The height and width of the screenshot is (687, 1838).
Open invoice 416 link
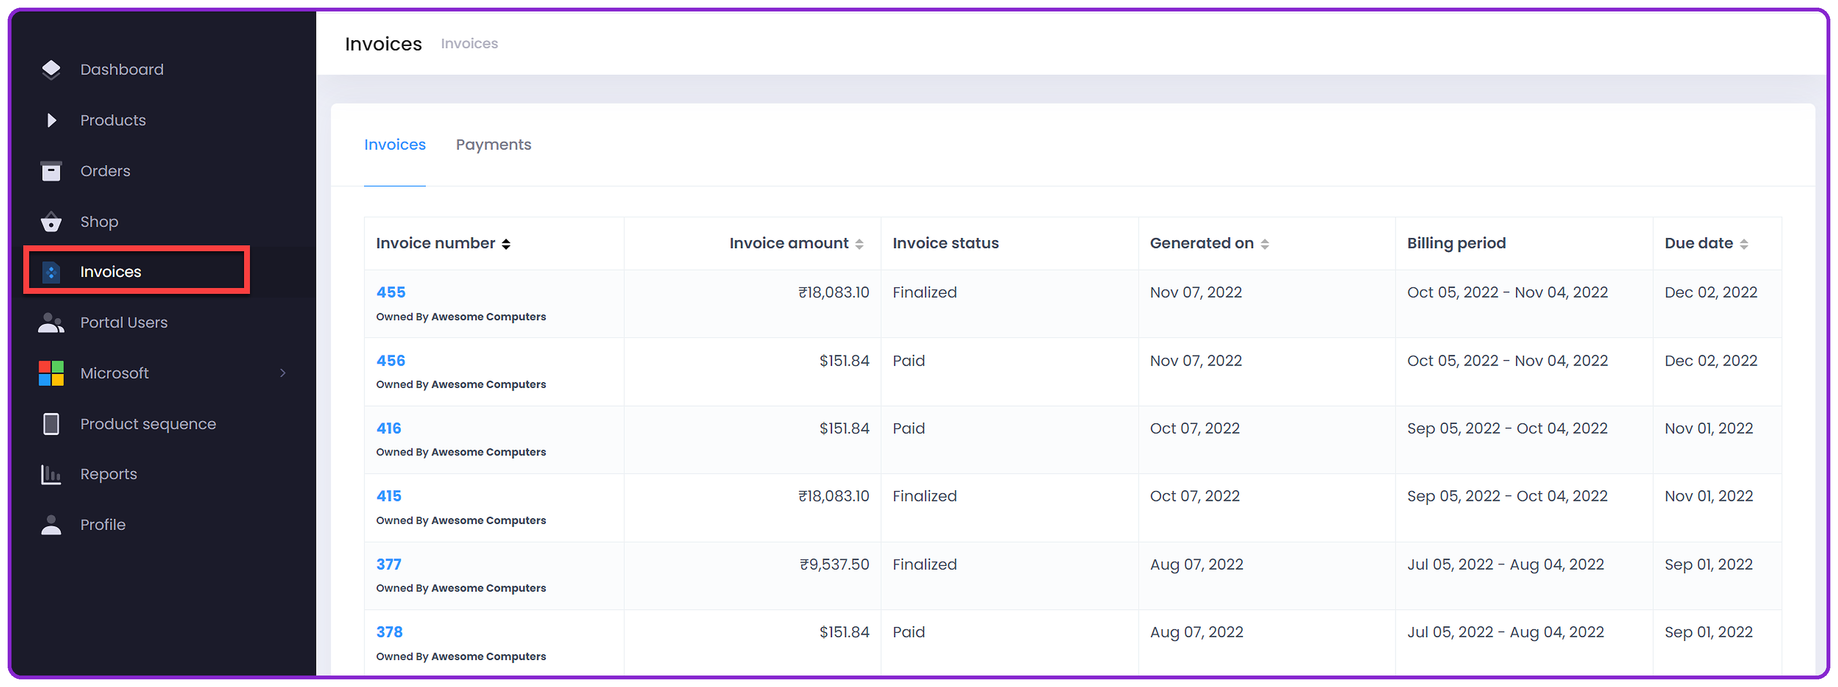coord(389,429)
